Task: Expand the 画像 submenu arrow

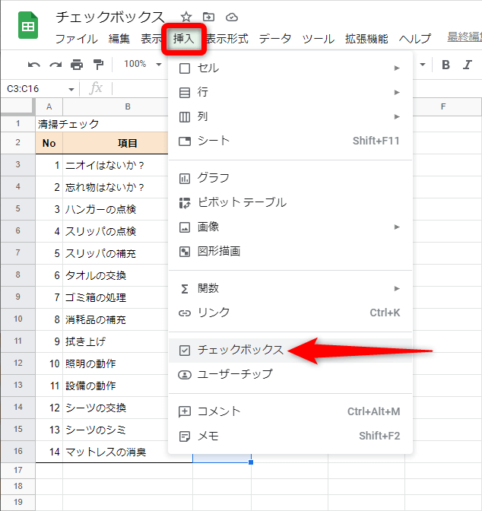Action: [397, 227]
